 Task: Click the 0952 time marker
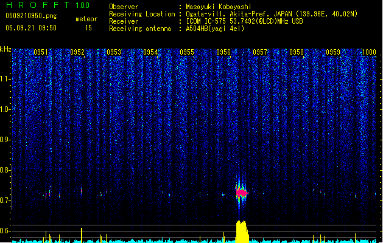click(77, 52)
